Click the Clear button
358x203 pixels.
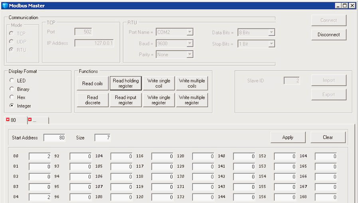328,137
